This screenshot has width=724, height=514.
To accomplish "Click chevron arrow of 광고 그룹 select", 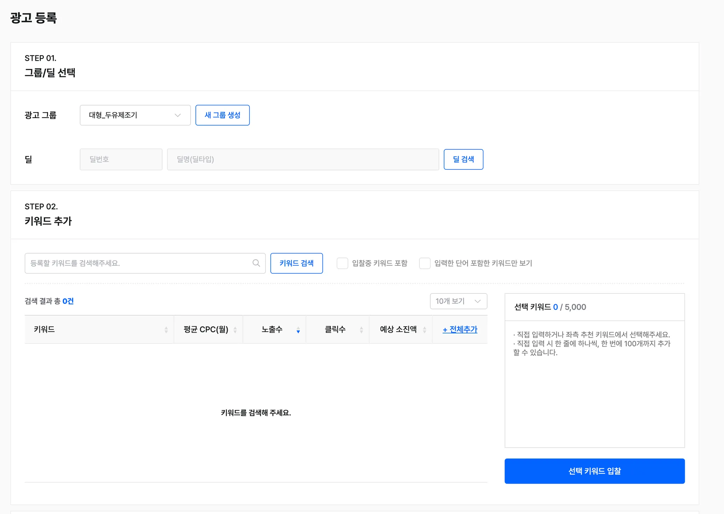I will [x=178, y=115].
